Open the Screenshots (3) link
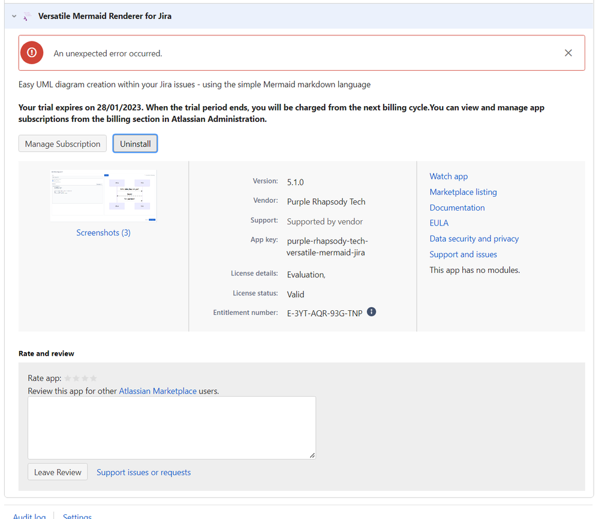599x519 pixels. [x=103, y=233]
